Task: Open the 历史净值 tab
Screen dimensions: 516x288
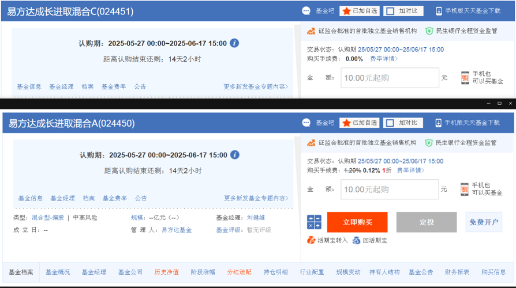Action: coord(166,272)
